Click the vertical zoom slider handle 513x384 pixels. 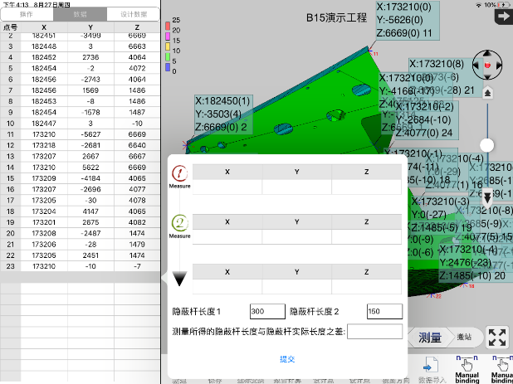pyautogui.click(x=487, y=145)
